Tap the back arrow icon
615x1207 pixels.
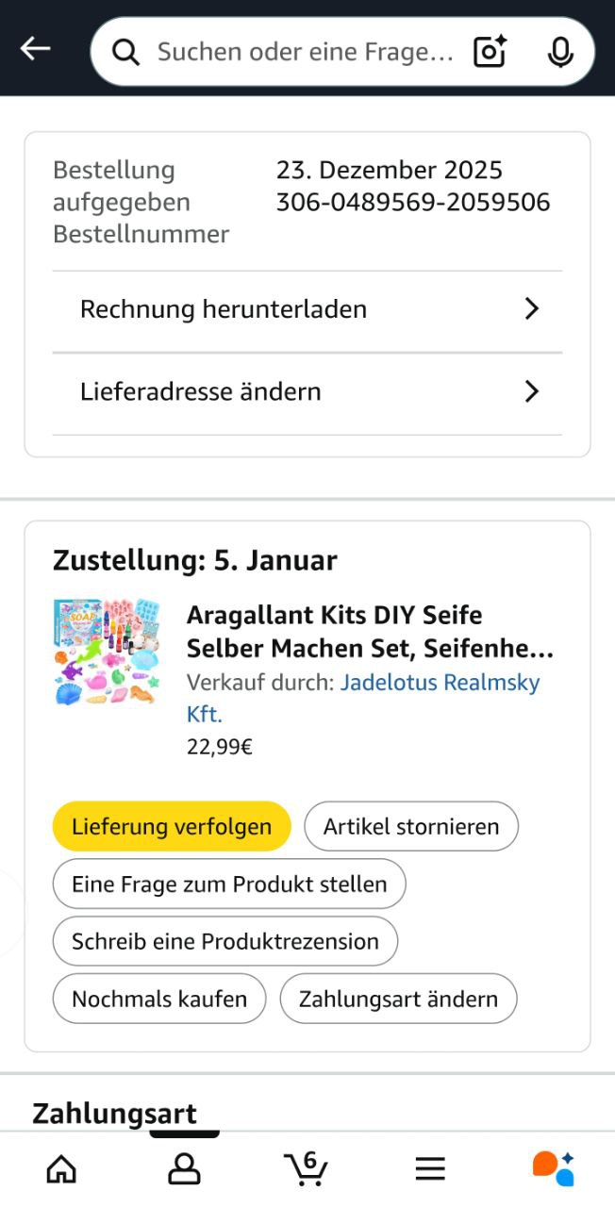point(36,49)
